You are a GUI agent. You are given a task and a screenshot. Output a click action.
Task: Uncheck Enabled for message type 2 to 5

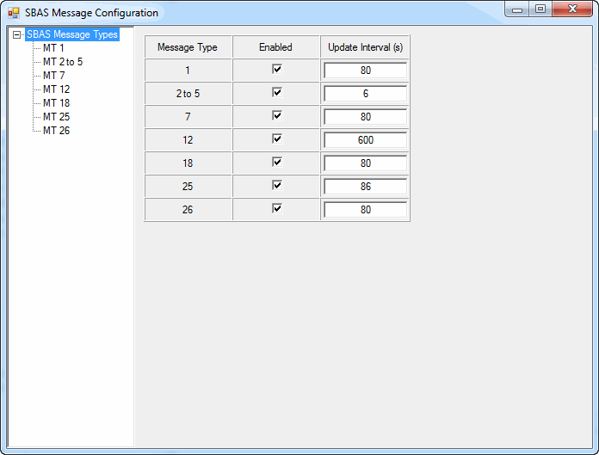pyautogui.click(x=277, y=92)
